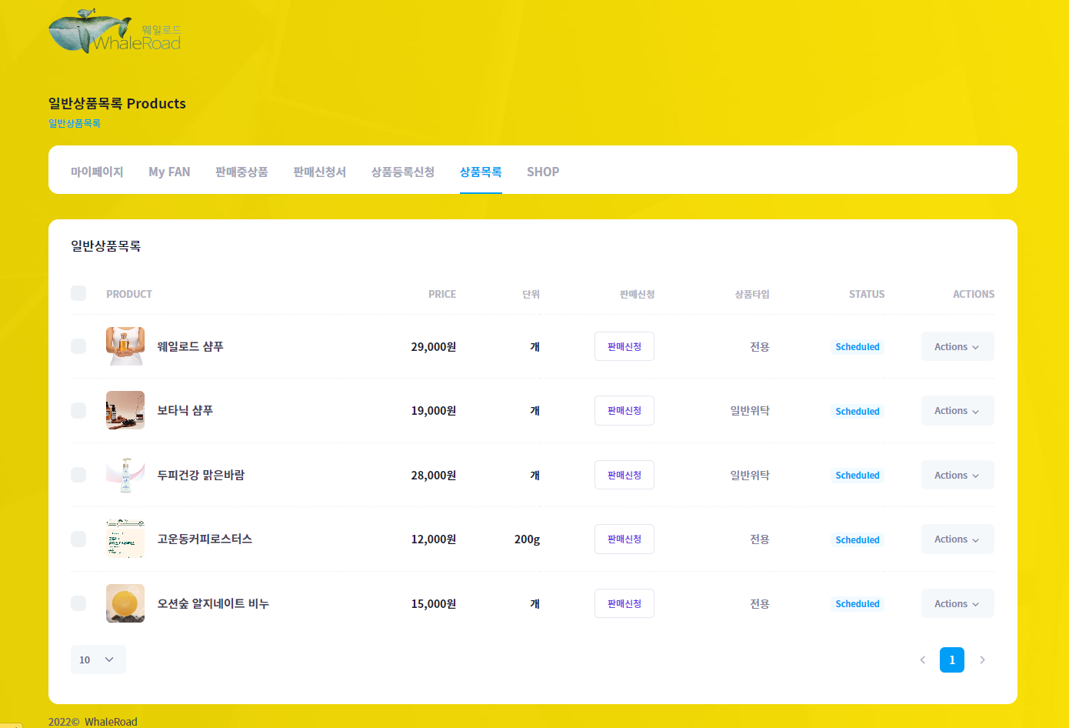Image resolution: width=1069 pixels, height=728 pixels.
Task: Go to next page arrow
Action: tap(982, 660)
